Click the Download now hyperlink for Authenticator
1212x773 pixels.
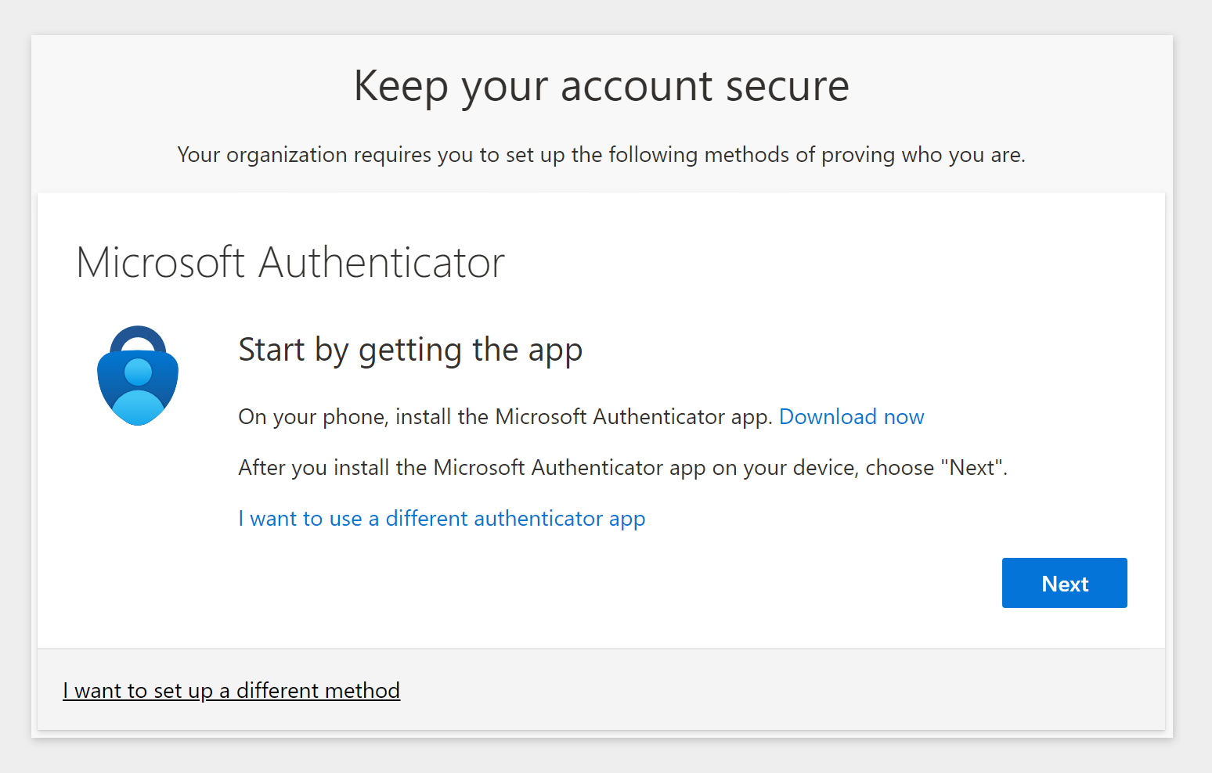[851, 416]
